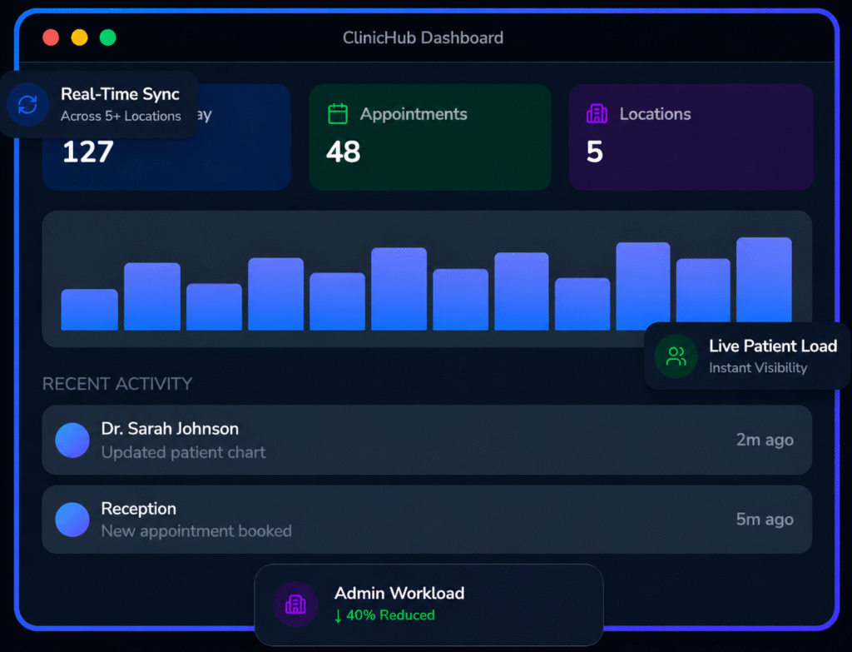
Task: Click the 5m ago timestamp
Action: pyautogui.click(x=764, y=520)
